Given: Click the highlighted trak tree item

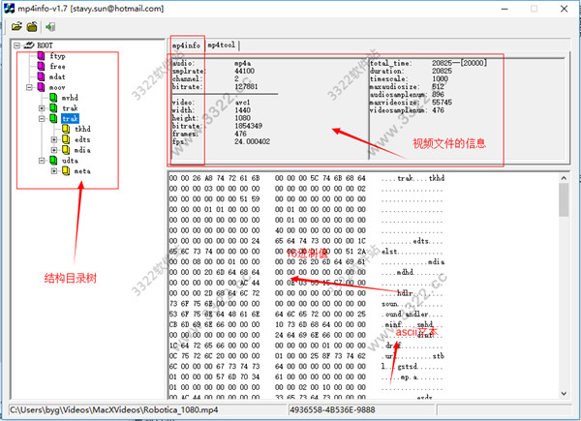Looking at the screenshot, I should (70, 118).
